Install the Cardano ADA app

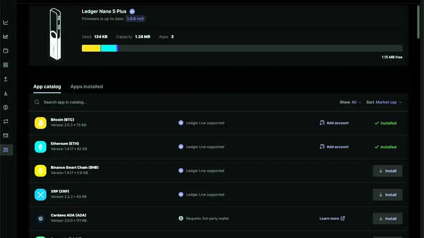click(387, 218)
